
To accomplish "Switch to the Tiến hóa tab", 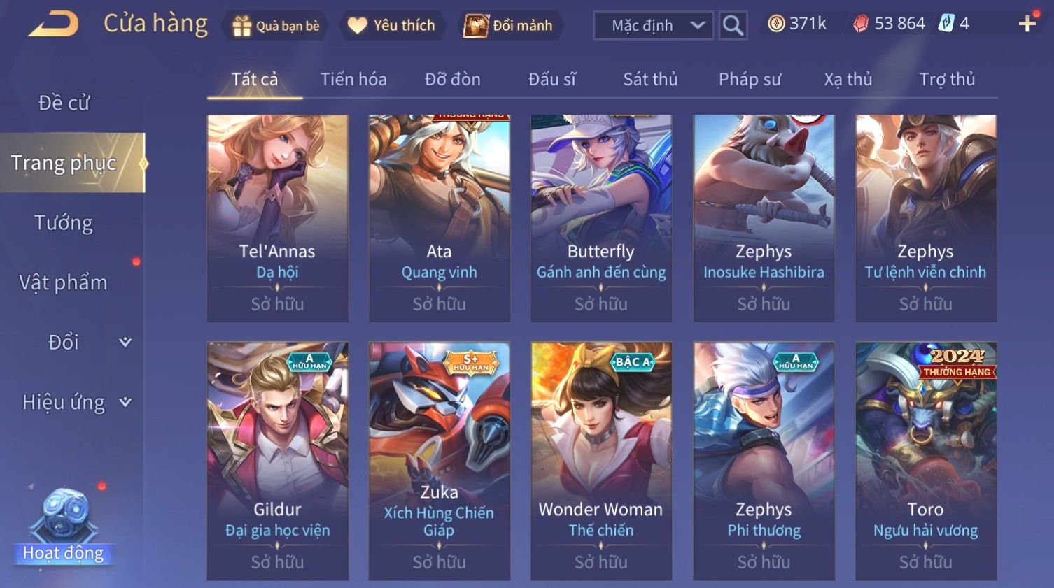I will (x=353, y=79).
